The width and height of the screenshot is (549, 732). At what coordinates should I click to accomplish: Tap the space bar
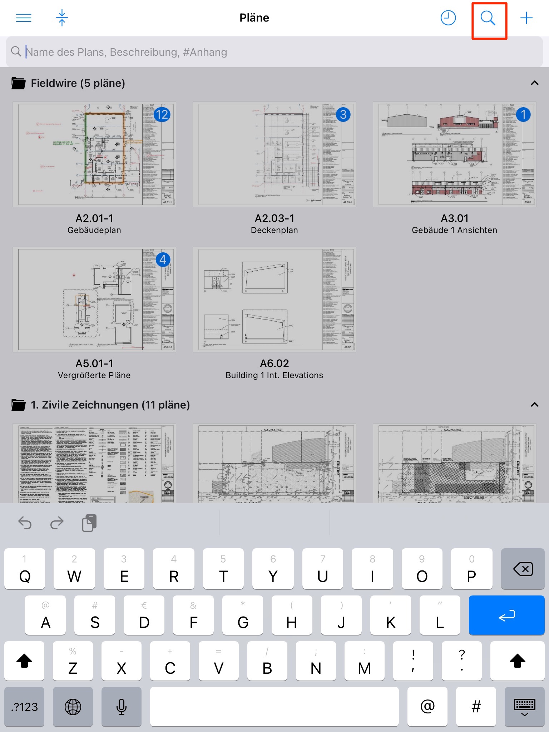tap(274, 707)
